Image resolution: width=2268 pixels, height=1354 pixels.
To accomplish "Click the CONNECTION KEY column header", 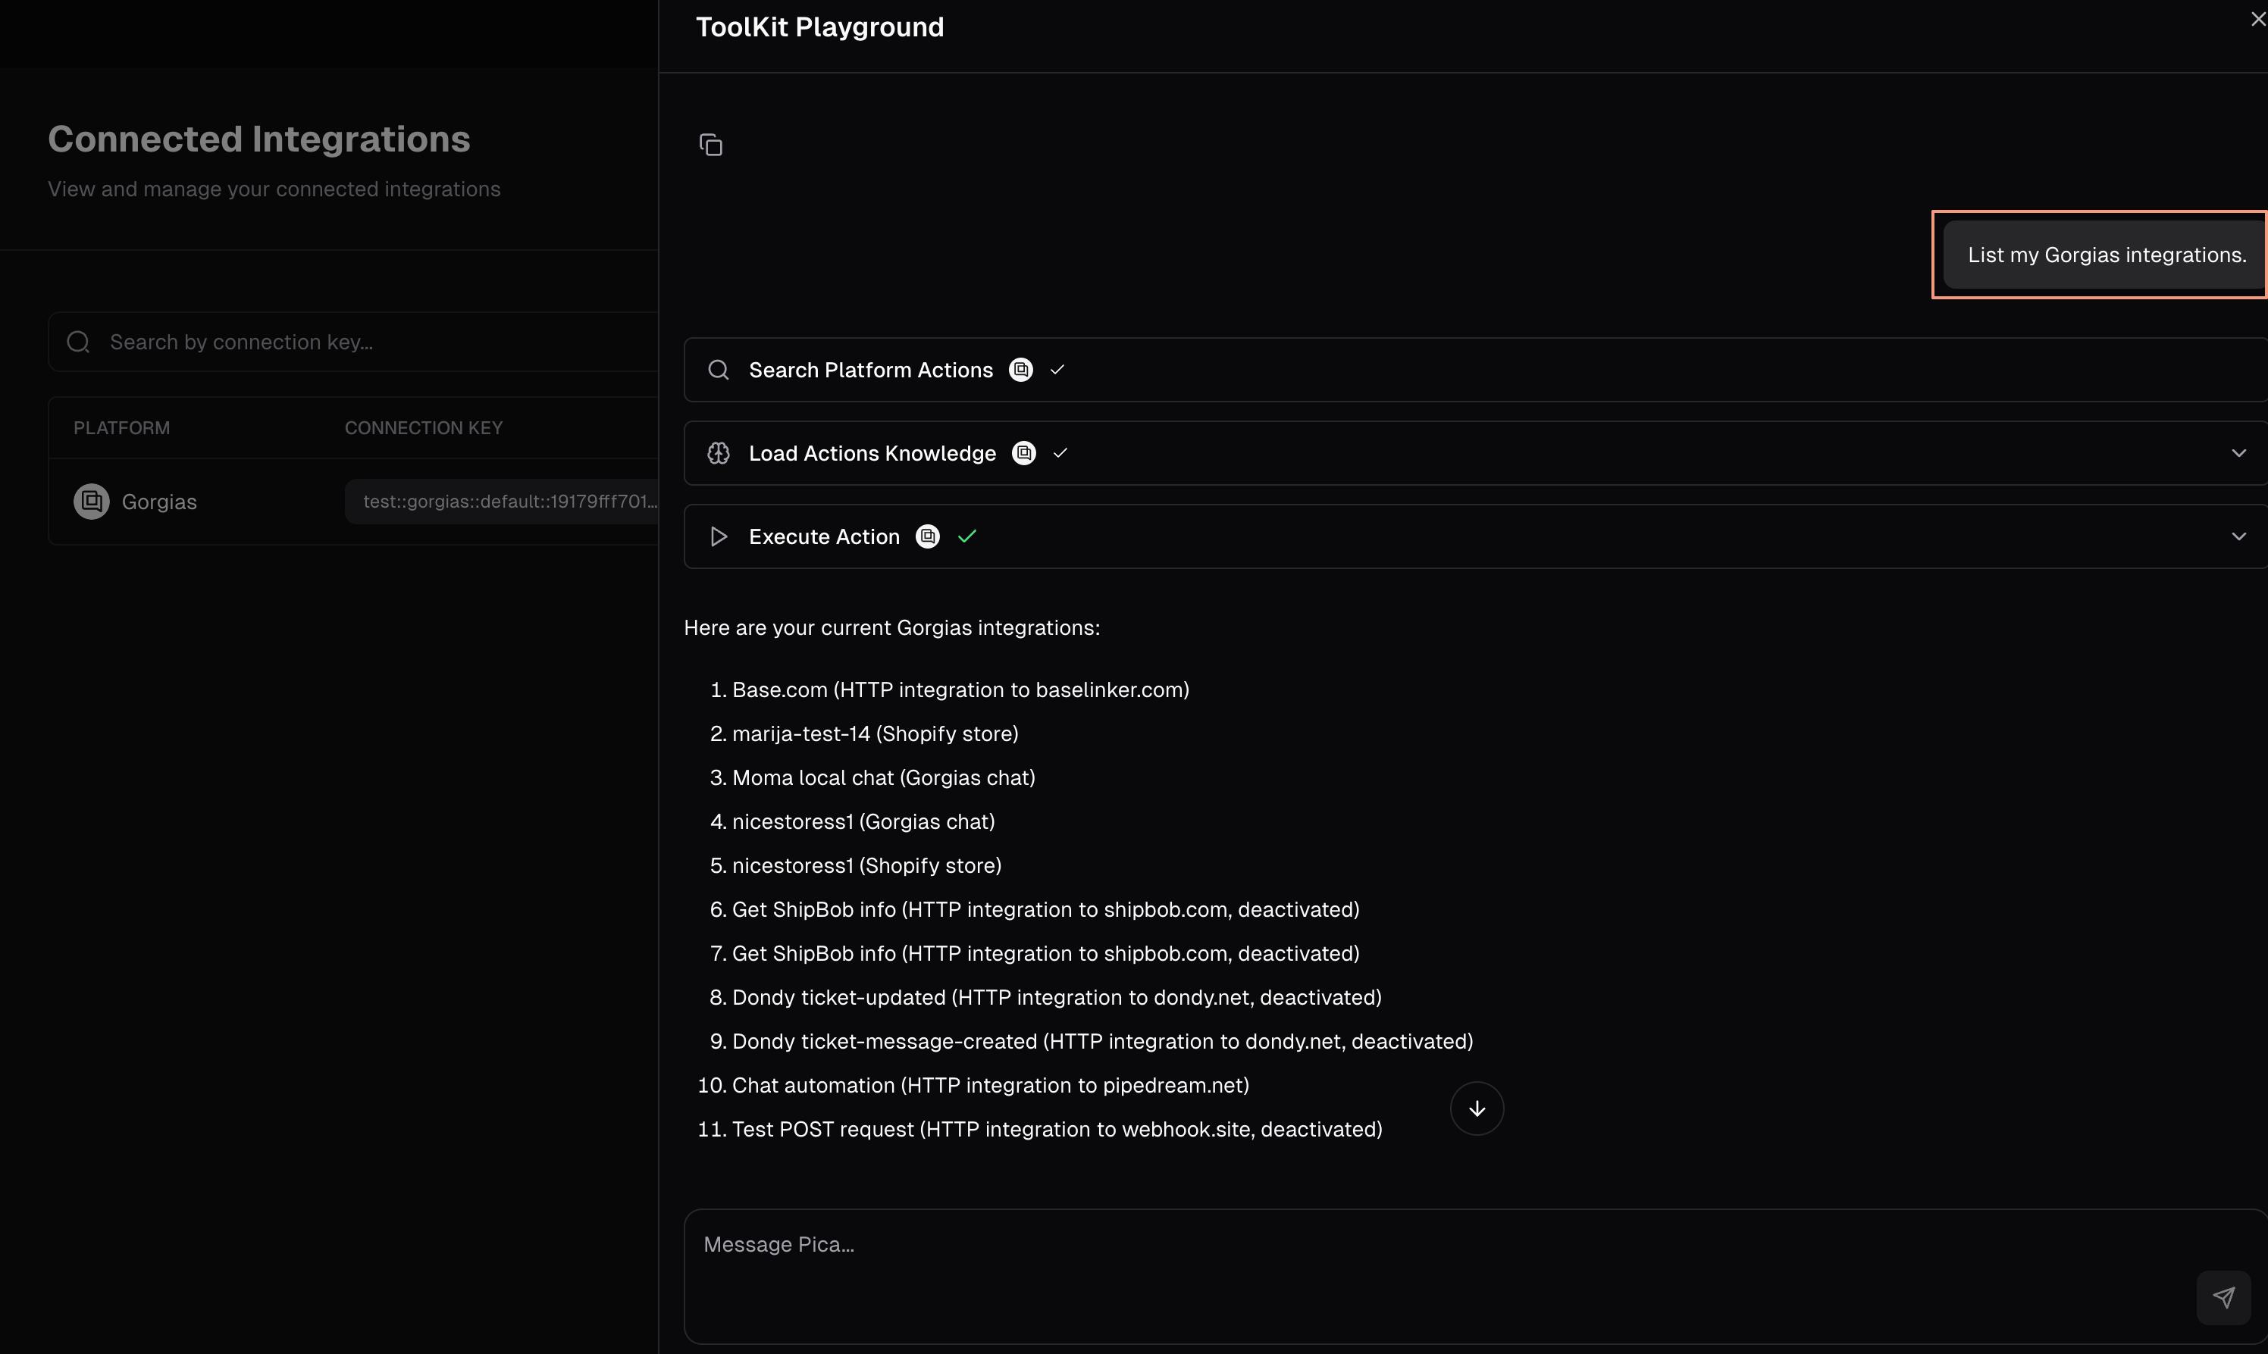I will click(424, 428).
